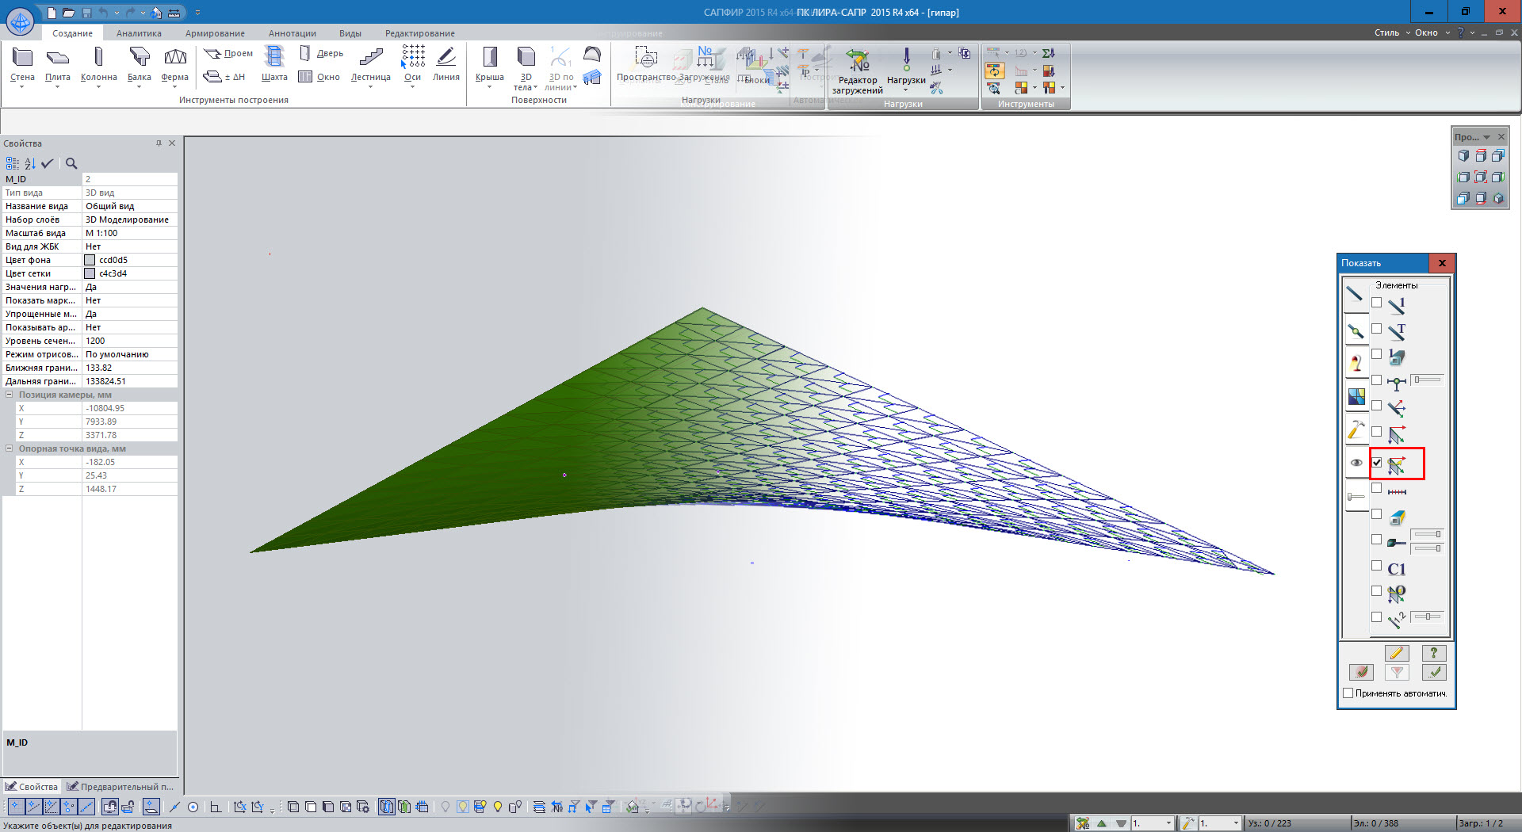
Task: Choose the Балка (beam) tool
Action: coord(139,64)
